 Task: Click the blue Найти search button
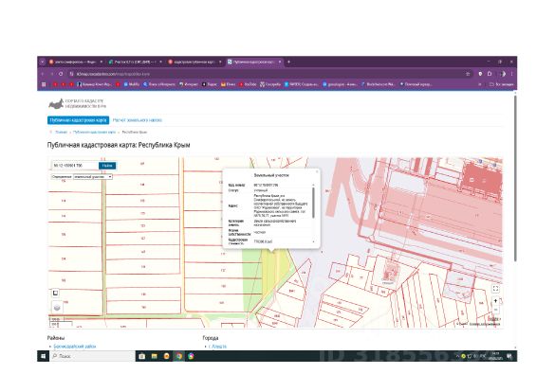107,166
